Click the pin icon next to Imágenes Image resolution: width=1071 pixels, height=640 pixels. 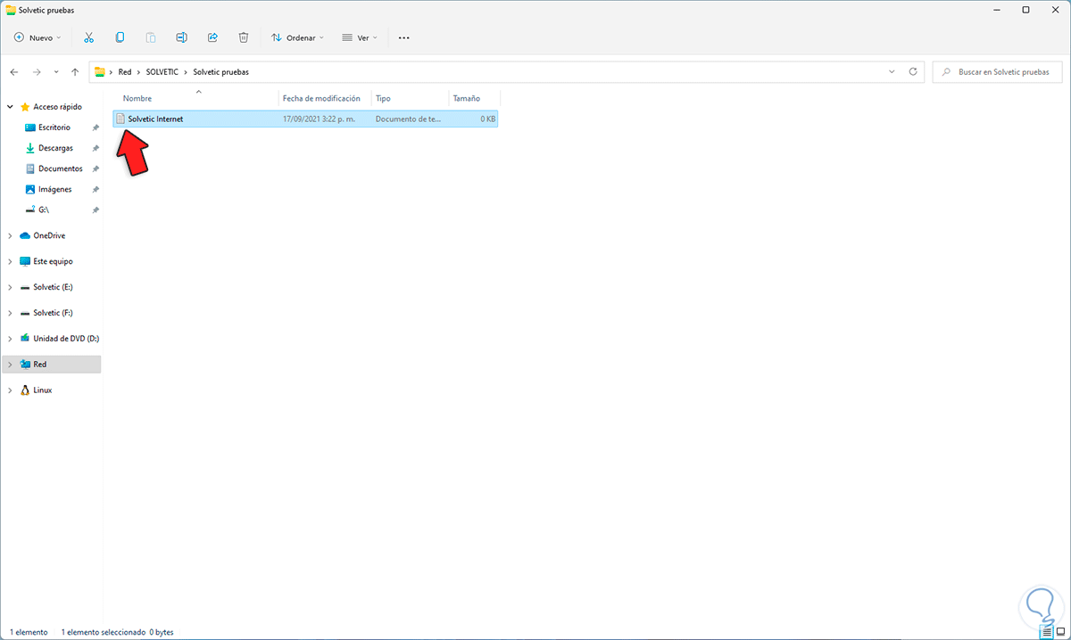pos(95,189)
